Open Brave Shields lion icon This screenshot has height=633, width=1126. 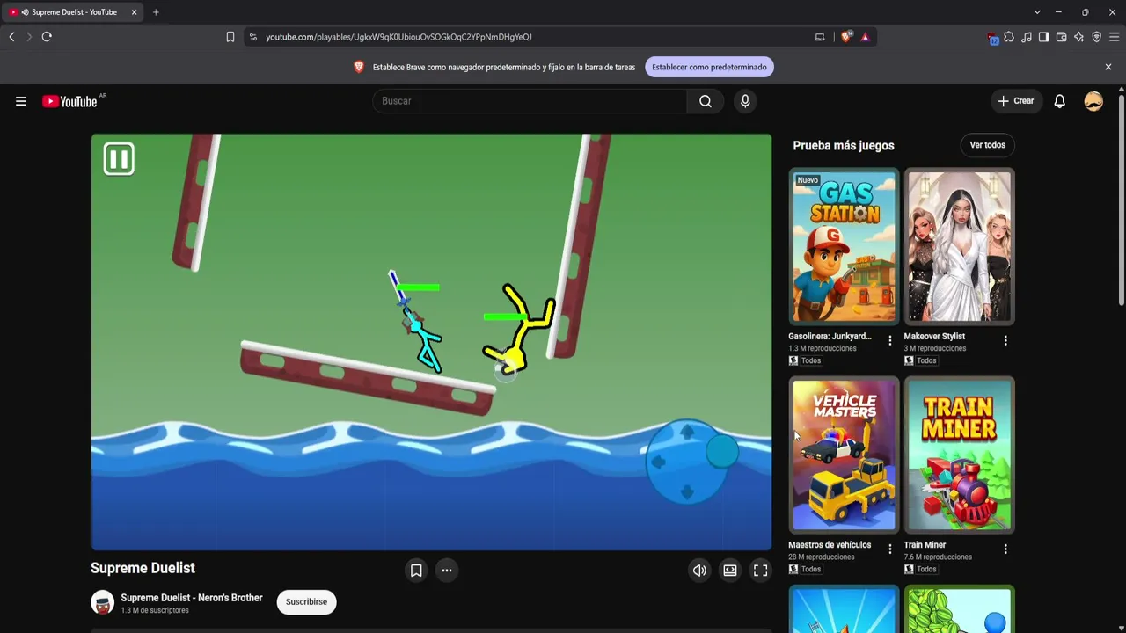pos(847,37)
